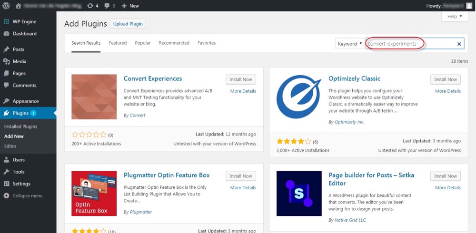Open comments bubble in admin bar
This screenshot has height=233, width=476.
[109, 6]
